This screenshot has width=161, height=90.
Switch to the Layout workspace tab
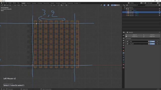pos(23,3)
